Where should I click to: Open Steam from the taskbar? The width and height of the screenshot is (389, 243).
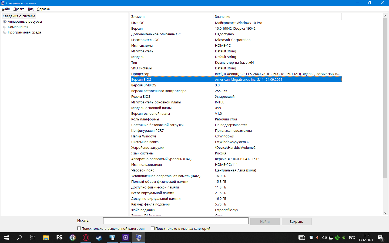point(99,238)
